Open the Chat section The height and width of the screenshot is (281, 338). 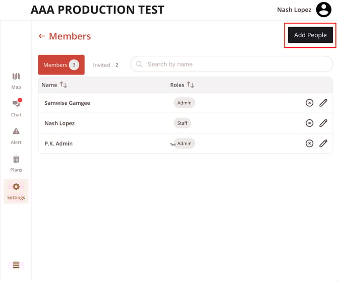click(16, 107)
